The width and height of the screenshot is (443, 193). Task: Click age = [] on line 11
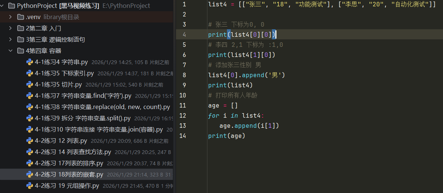(223, 106)
